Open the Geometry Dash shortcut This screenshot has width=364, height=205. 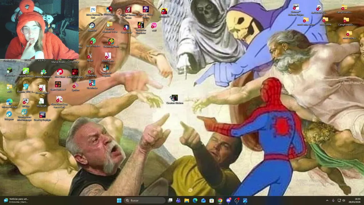point(111,43)
